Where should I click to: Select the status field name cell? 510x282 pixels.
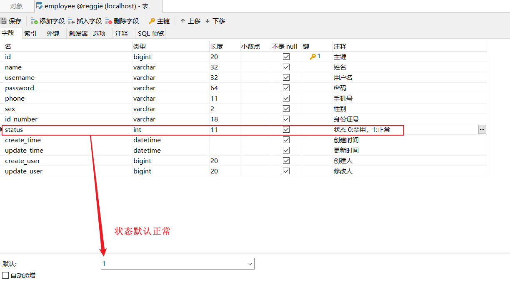coord(68,129)
